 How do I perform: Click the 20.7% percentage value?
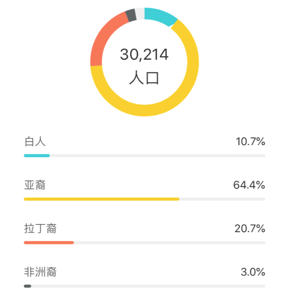tap(250, 228)
